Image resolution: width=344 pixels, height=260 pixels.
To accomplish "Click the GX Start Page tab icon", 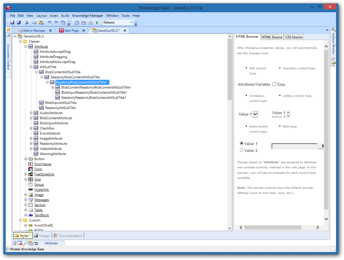I will click(61, 30).
